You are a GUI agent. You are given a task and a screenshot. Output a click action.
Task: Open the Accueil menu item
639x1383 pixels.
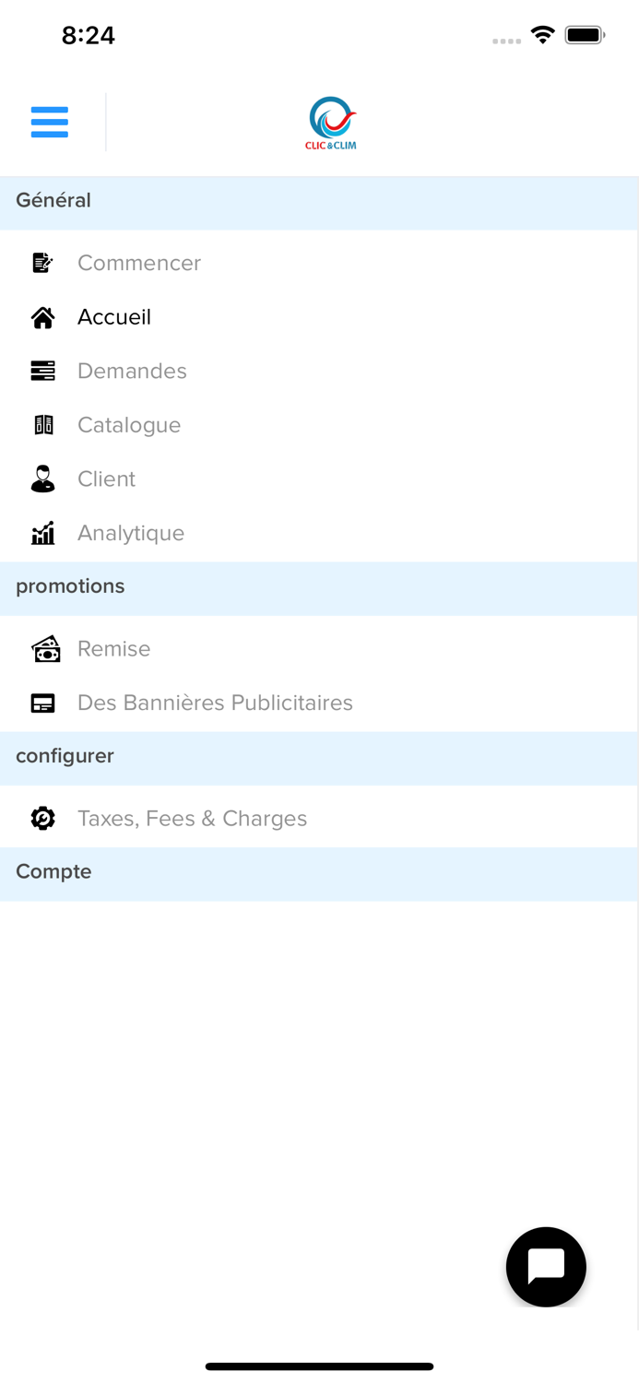click(114, 317)
